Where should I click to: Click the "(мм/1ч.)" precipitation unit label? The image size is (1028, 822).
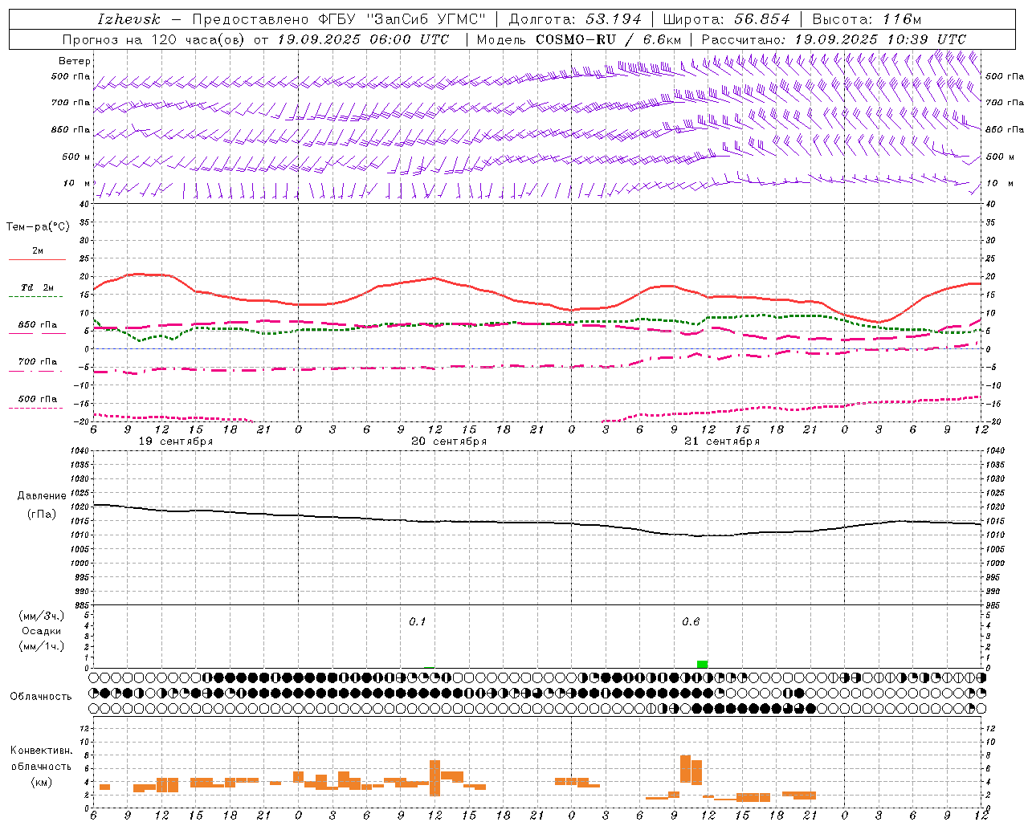(x=41, y=647)
